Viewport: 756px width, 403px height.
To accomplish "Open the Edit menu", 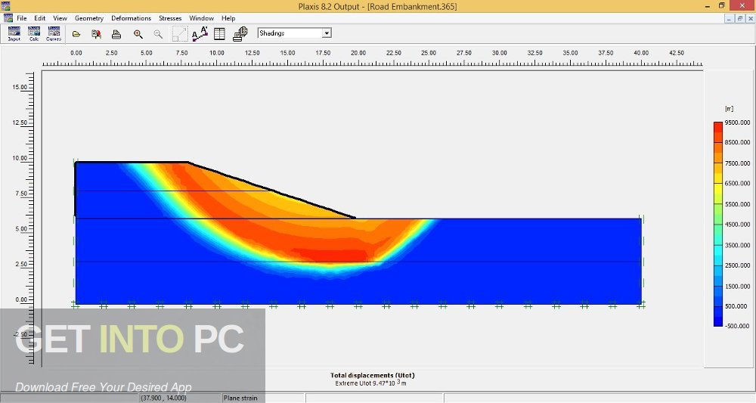I will point(40,18).
